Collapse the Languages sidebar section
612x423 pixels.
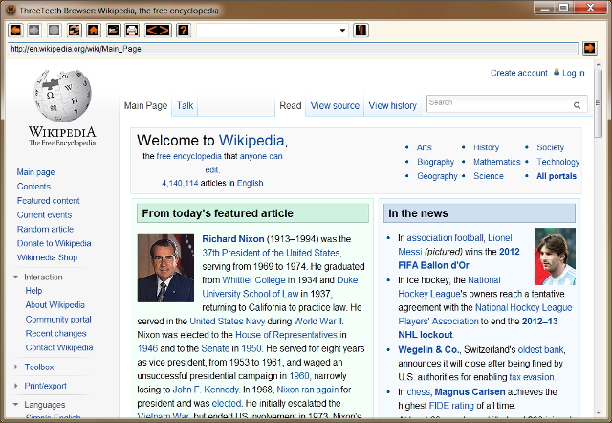pyautogui.click(x=15, y=404)
